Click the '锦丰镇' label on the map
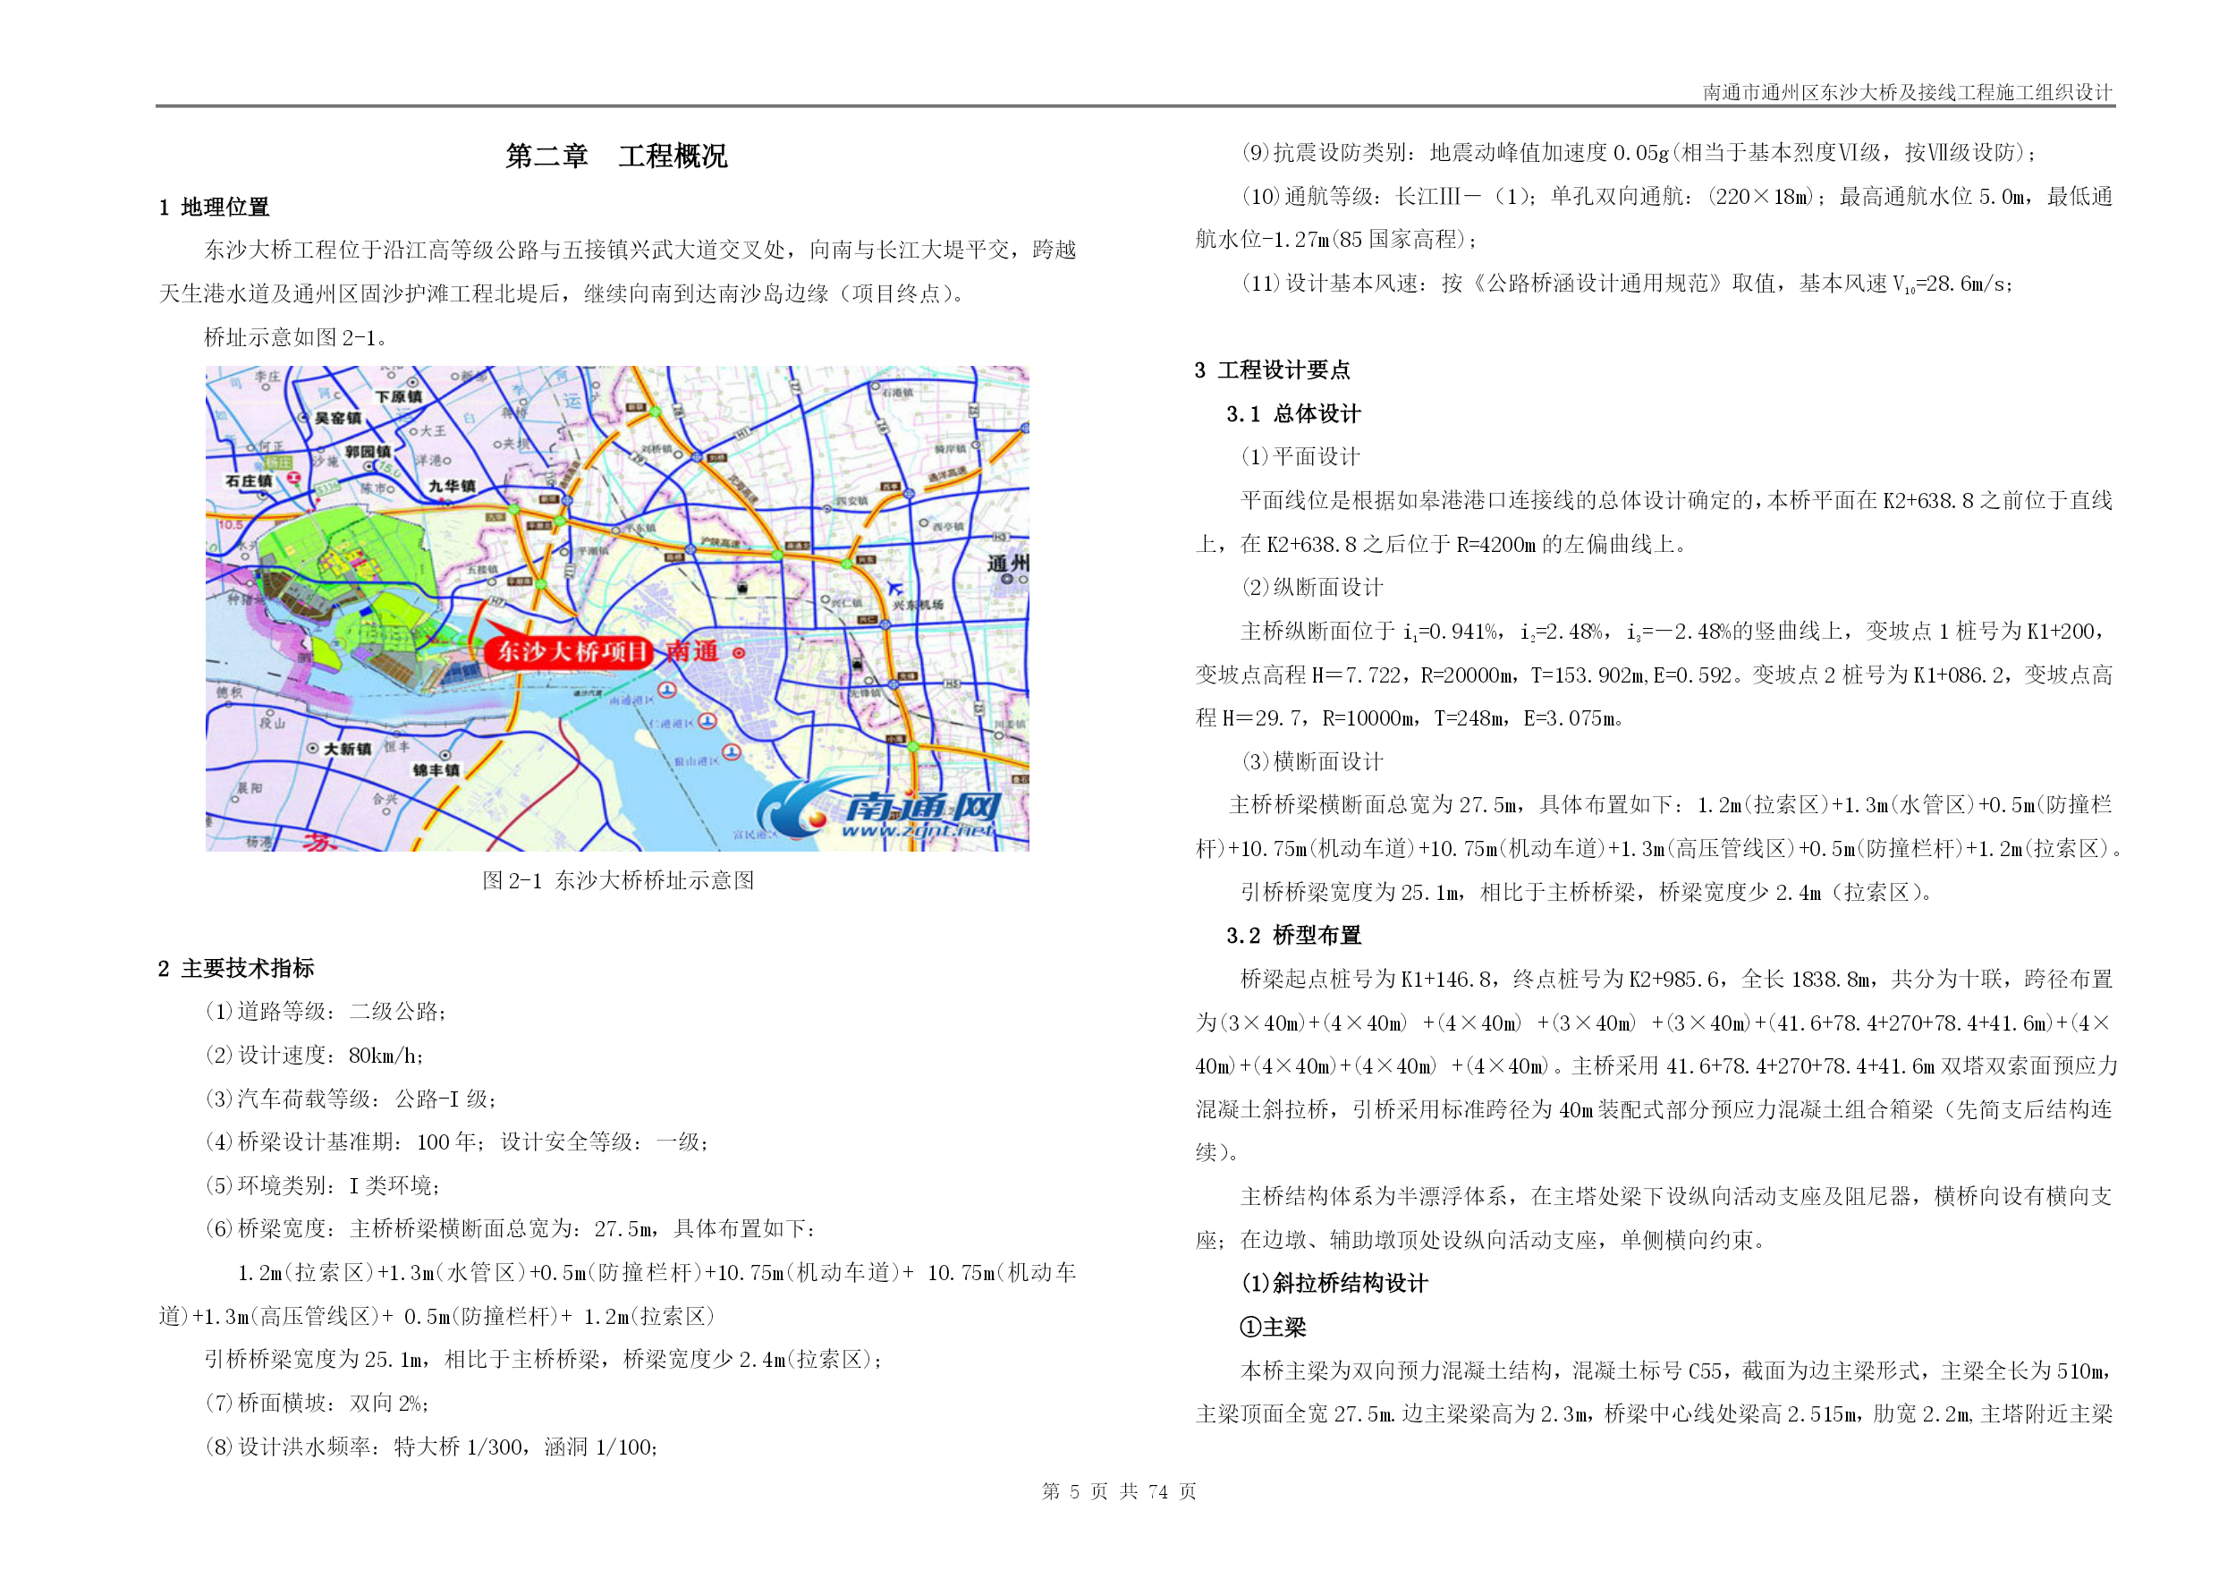This screenshot has height=1570, width=2219. [x=436, y=769]
